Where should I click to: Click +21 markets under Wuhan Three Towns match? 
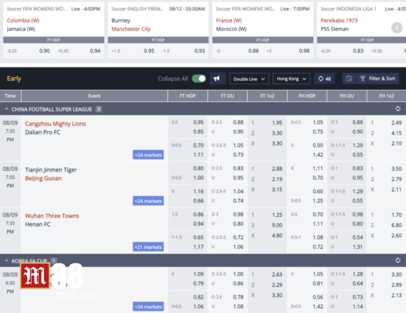click(148, 247)
